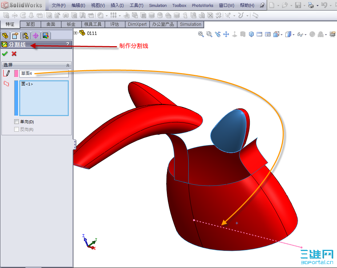The height and width of the screenshot is (268, 337).
Task: Click the Zoom to Area icon
Action: point(209,34)
